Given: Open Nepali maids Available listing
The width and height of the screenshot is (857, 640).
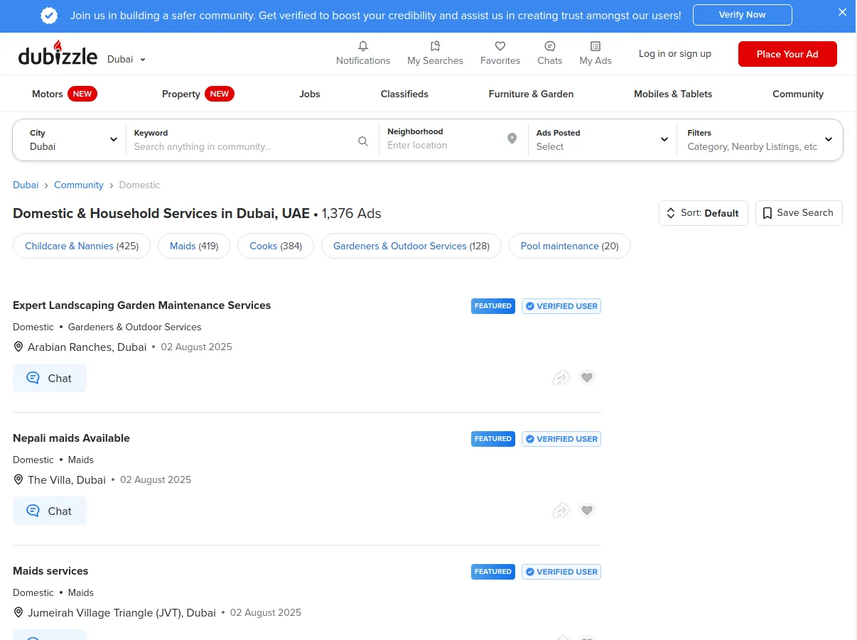Looking at the screenshot, I should coord(71,438).
